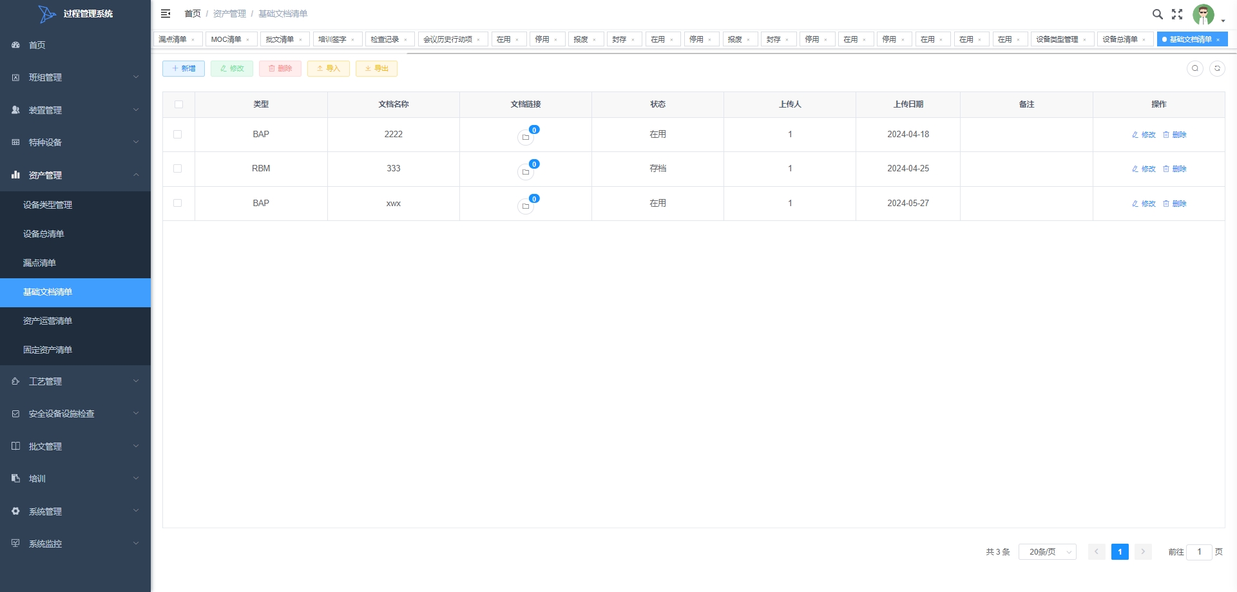Expand the 批文管理 sidebar menu

pyautogui.click(x=75, y=446)
